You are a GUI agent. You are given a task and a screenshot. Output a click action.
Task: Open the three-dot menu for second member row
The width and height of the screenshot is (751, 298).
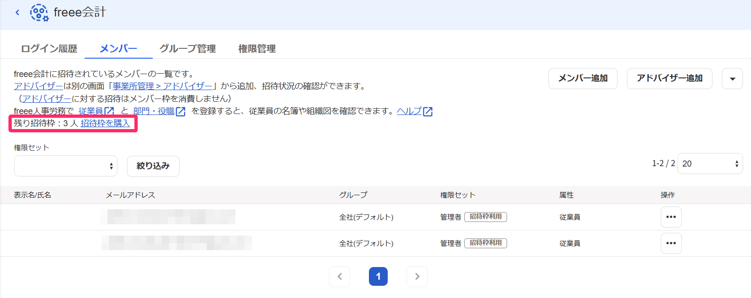click(x=671, y=243)
